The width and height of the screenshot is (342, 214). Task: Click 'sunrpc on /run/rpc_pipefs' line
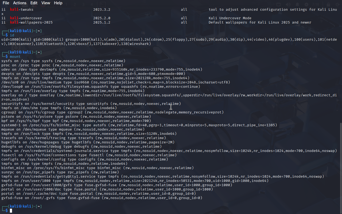[x=60, y=172]
